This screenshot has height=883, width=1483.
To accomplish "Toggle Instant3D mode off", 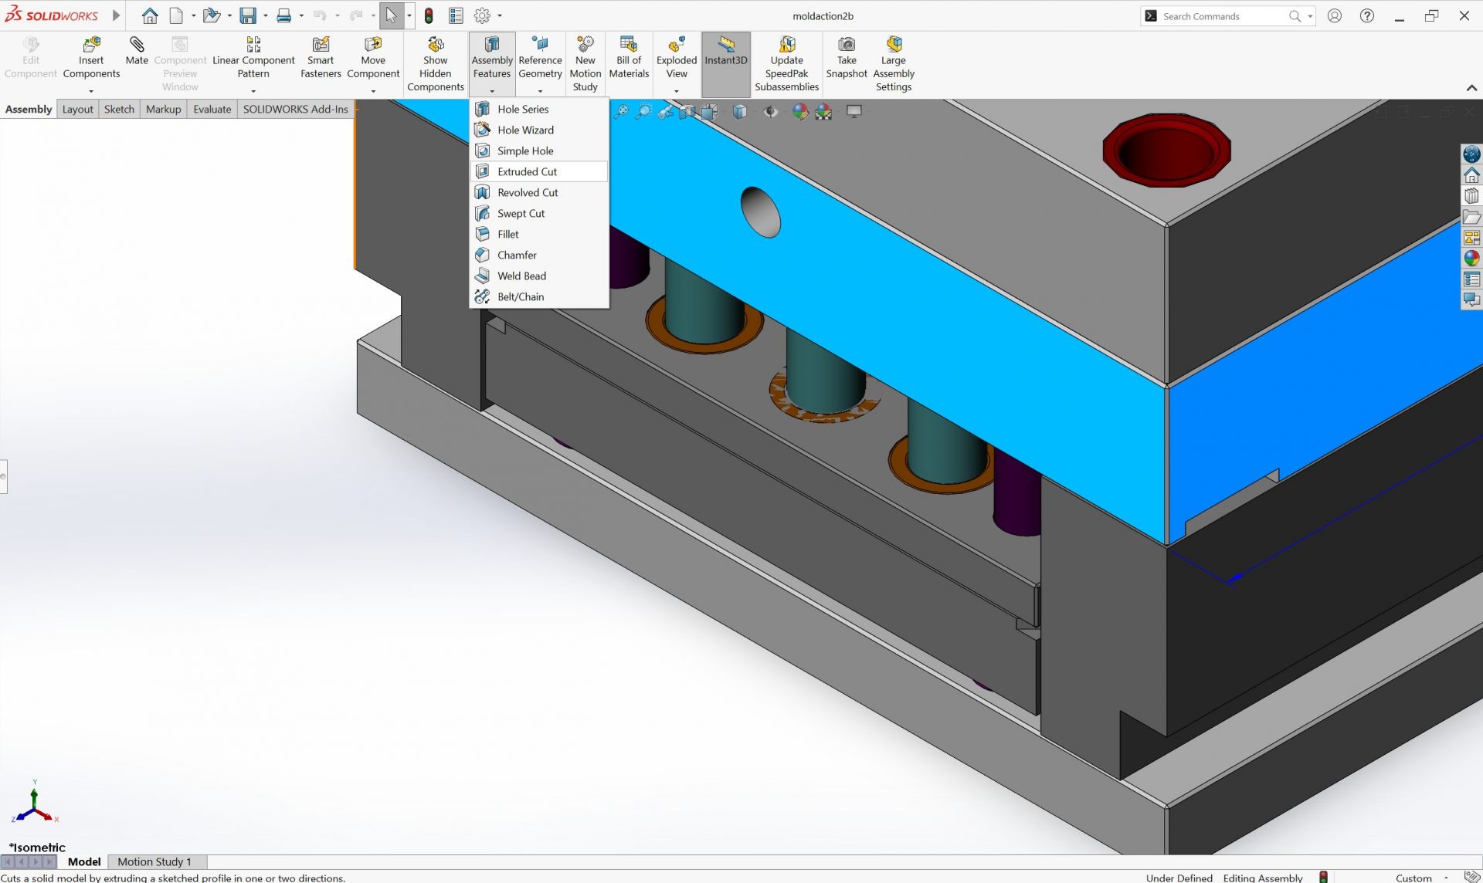I will coord(725,58).
